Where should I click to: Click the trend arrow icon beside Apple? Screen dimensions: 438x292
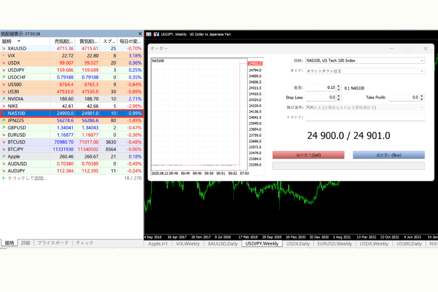[x=4, y=157]
